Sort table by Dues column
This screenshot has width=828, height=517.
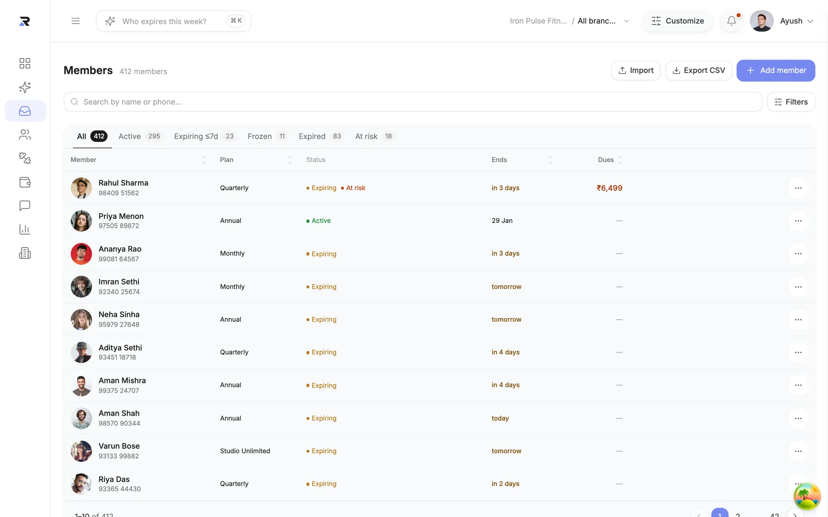[x=619, y=160]
